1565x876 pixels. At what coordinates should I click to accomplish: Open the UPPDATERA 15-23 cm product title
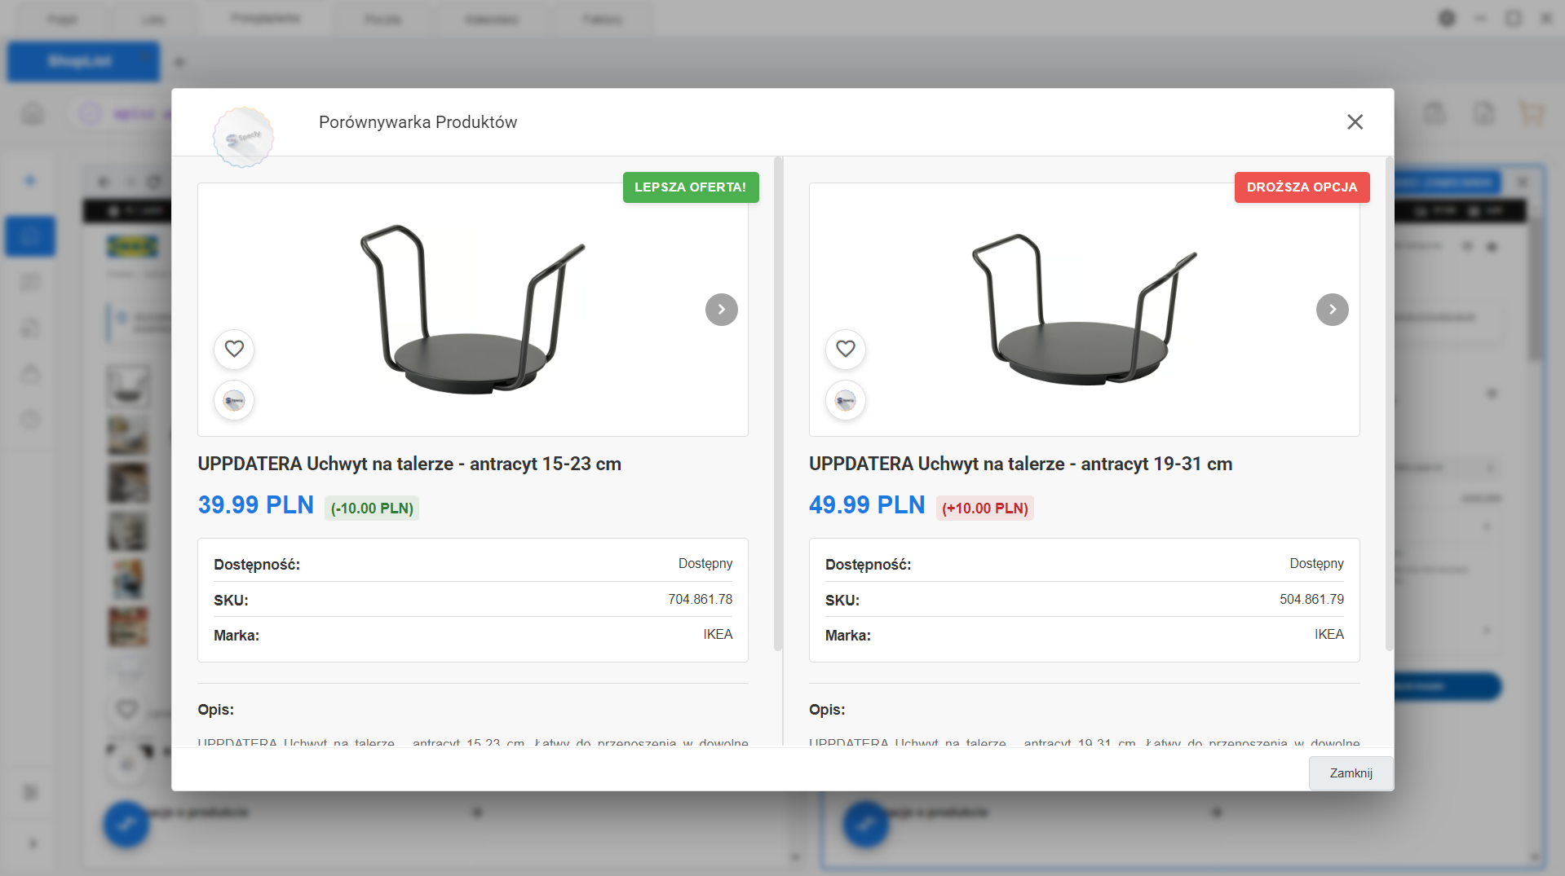[409, 464]
